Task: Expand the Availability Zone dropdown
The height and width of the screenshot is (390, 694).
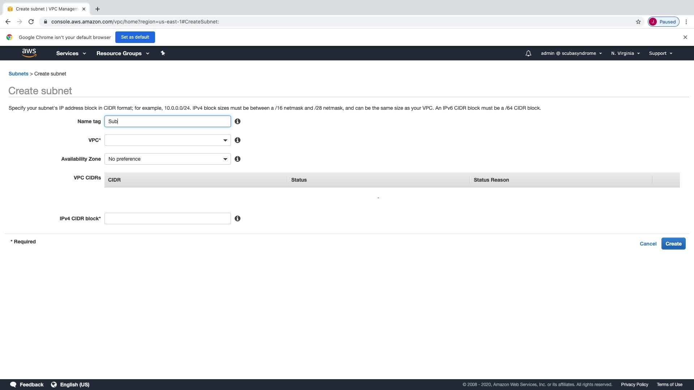Action: point(167,159)
